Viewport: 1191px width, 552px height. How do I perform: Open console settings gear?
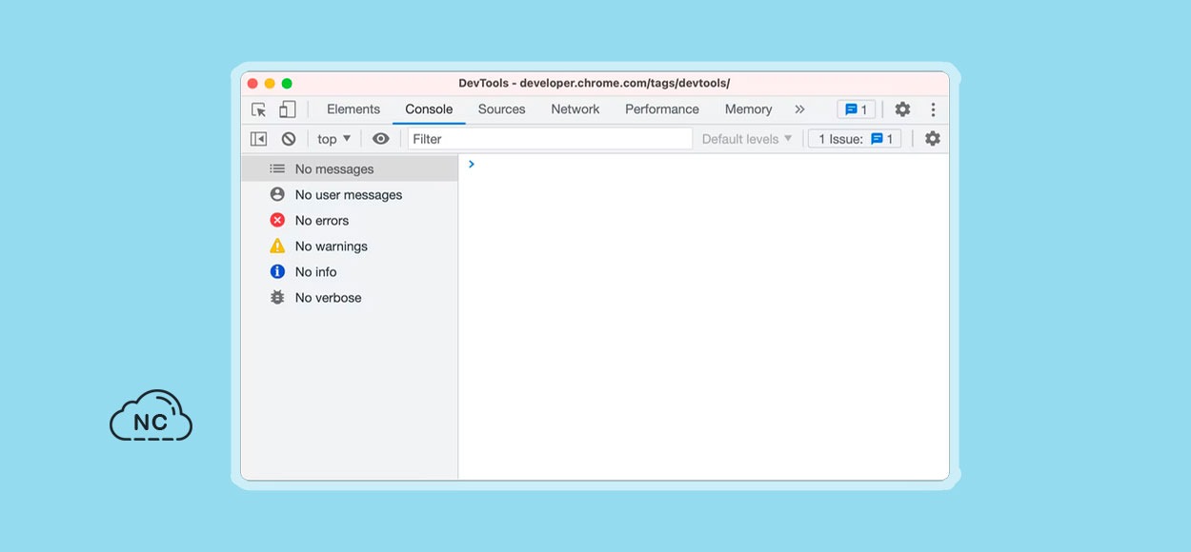pos(933,139)
